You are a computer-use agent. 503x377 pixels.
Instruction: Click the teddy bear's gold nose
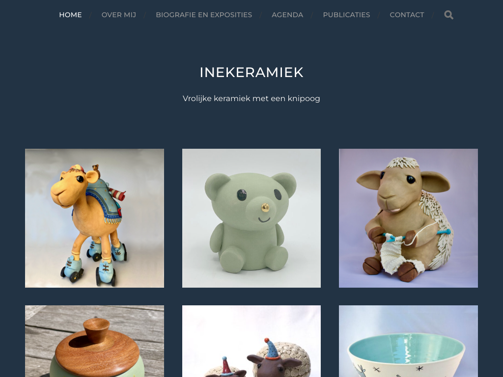[x=265, y=208]
